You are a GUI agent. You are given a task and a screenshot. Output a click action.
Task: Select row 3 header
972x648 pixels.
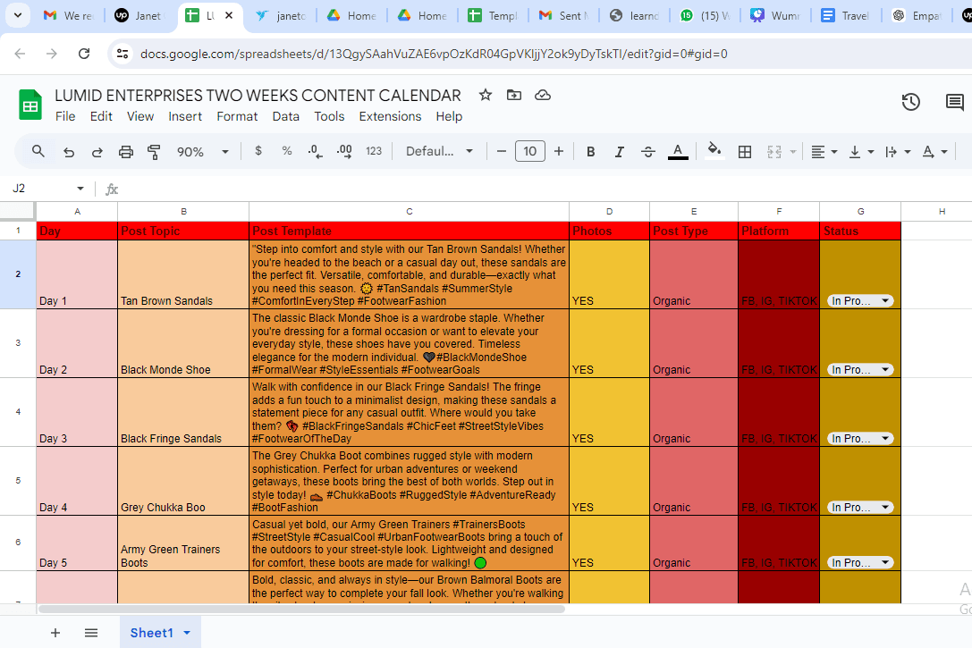[x=18, y=342]
